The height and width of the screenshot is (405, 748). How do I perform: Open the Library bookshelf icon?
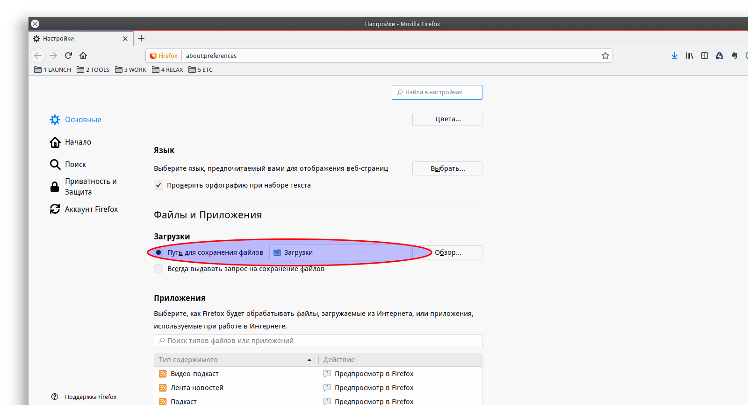(690, 56)
